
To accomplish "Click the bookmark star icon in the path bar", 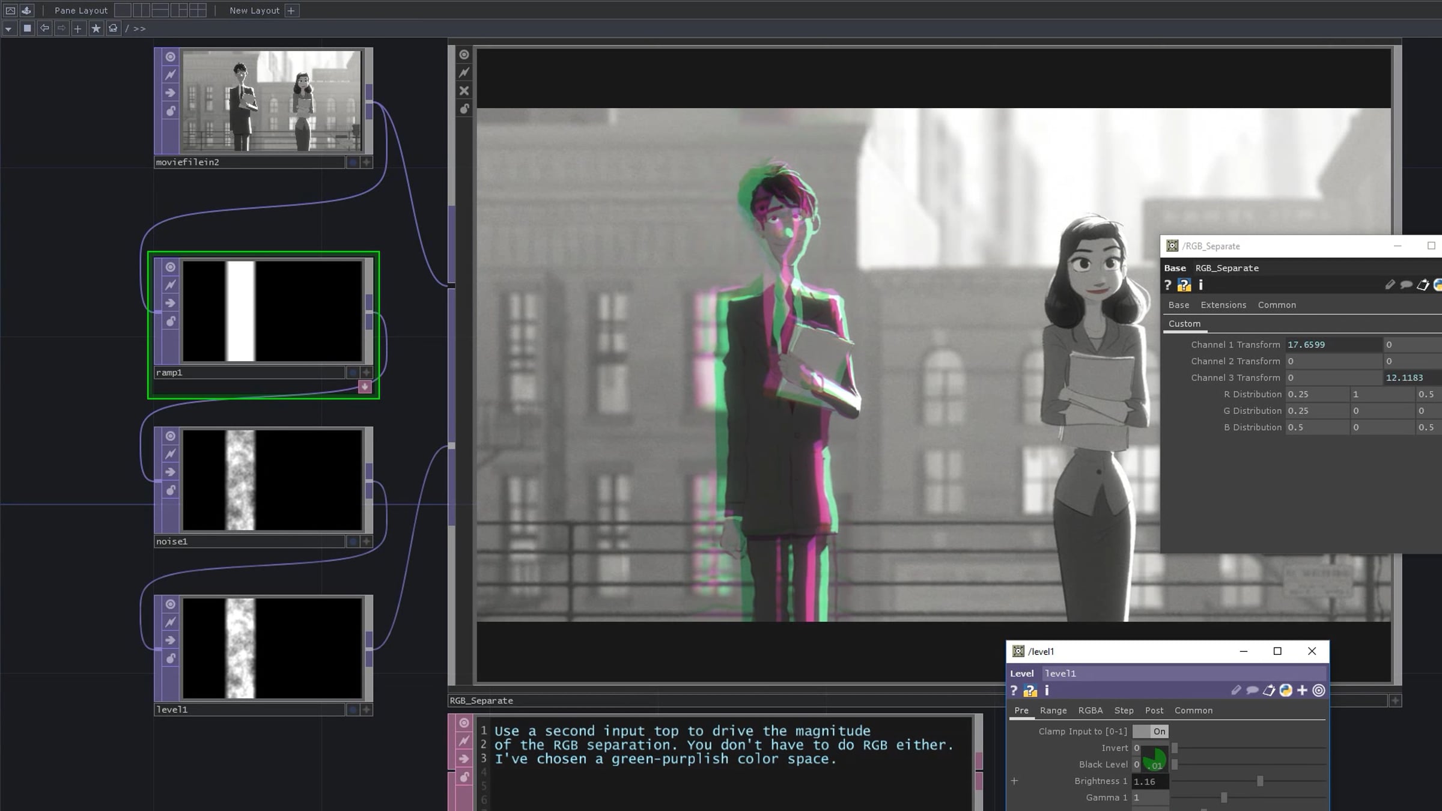I will pos(96,28).
